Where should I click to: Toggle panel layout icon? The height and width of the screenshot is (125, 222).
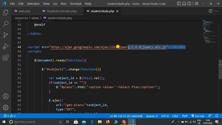pyautogui.click(x=184, y=3)
